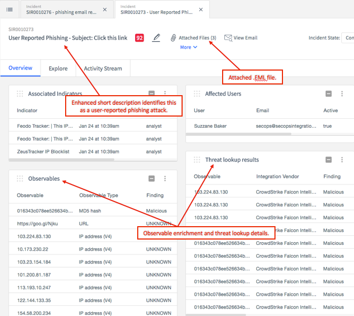Screen dimensions: 354x316
Task: Click the Indicator column header
Action: pyautogui.click(x=27, y=111)
